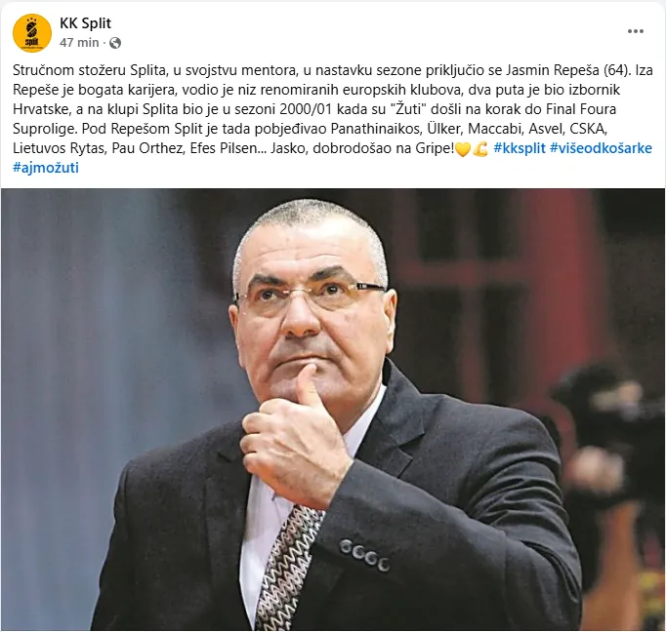Open the KK Split profile avatar logo

pos(32,33)
